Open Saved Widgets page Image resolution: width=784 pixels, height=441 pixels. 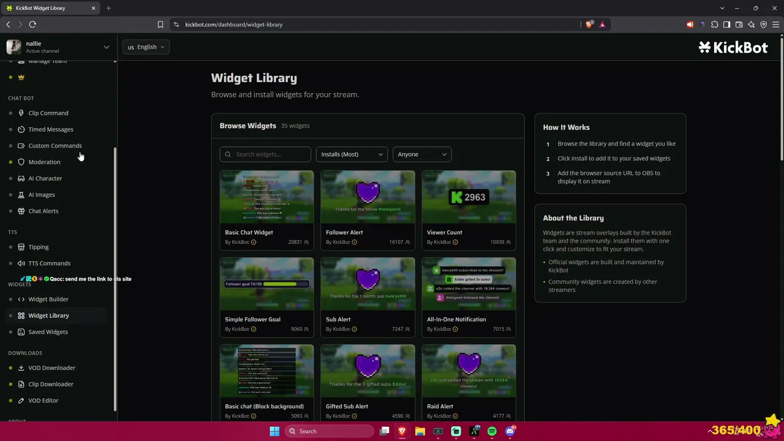(48, 332)
